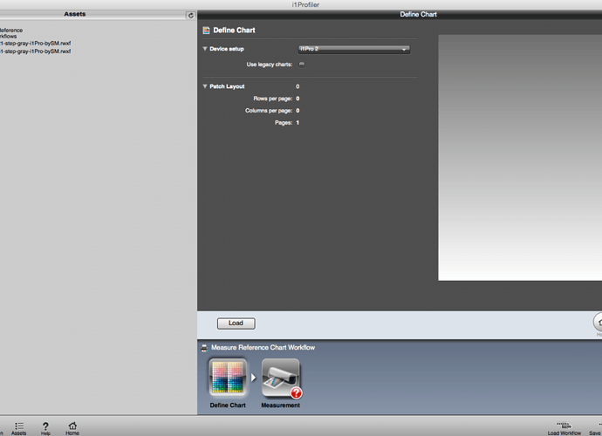The height and width of the screenshot is (436, 602).
Task: Click the Workflows item in Assets list
Action: coord(8,36)
